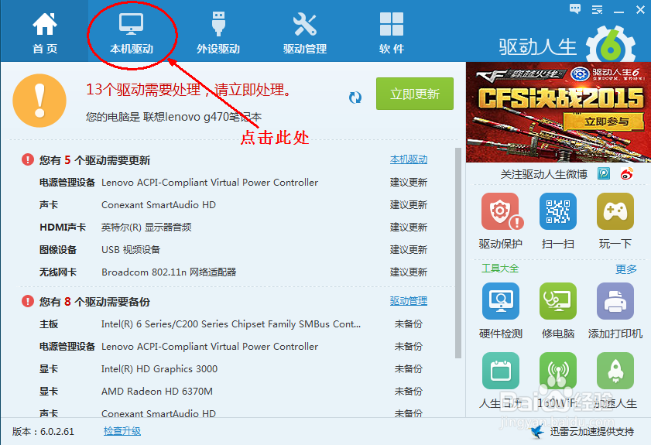651x445 pixels.
Task: Click 未备份 for AMD Radeon HD 6370M
Action: click(x=409, y=391)
